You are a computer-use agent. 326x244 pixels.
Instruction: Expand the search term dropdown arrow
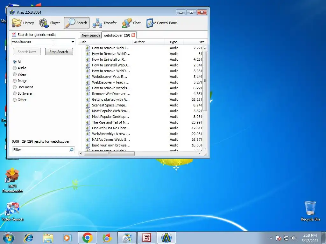[x=73, y=42]
